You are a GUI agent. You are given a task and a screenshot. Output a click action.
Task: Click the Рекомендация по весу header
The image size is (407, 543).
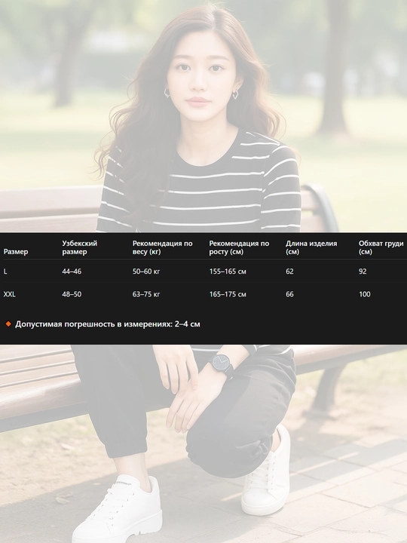click(x=162, y=247)
